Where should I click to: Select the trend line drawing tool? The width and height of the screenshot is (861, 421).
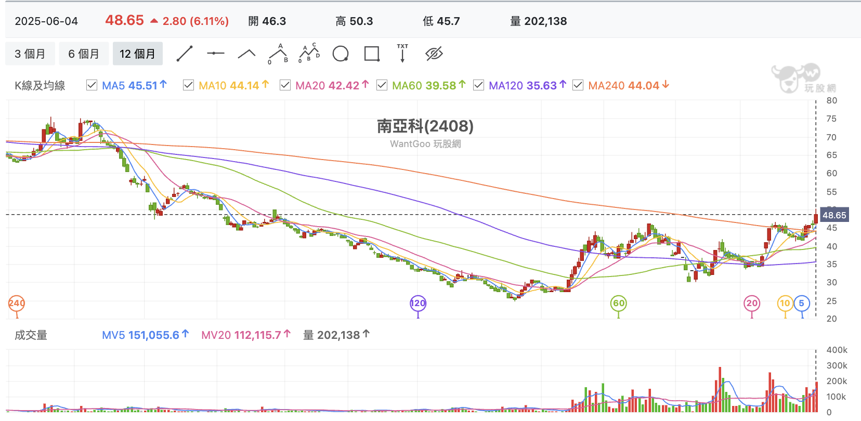pos(185,54)
